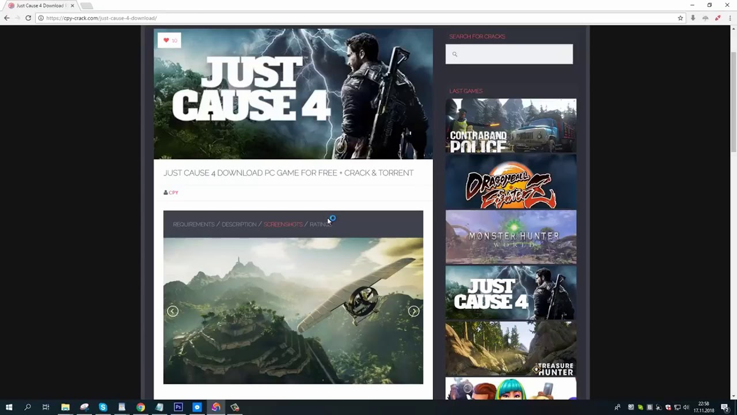The width and height of the screenshot is (737, 415).
Task: Open Task View from taskbar
Action: click(45, 408)
